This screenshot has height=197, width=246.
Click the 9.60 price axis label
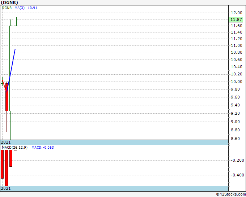(235, 97)
